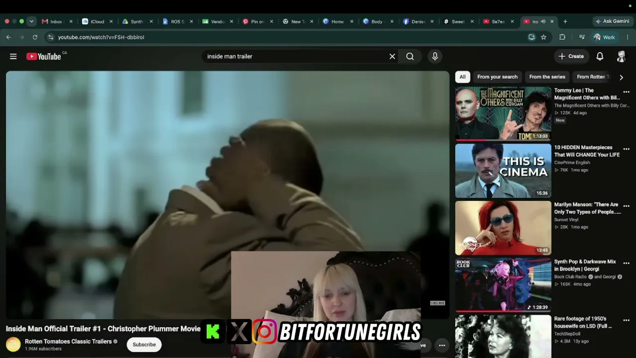This screenshot has height=358, width=636.
Task: Show more filter chips with right arrow
Action: [621, 77]
